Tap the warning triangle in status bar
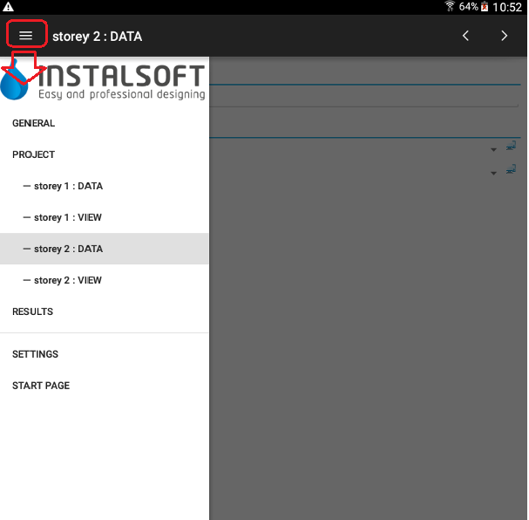Viewport: 529px width, 520px height. [9, 7]
